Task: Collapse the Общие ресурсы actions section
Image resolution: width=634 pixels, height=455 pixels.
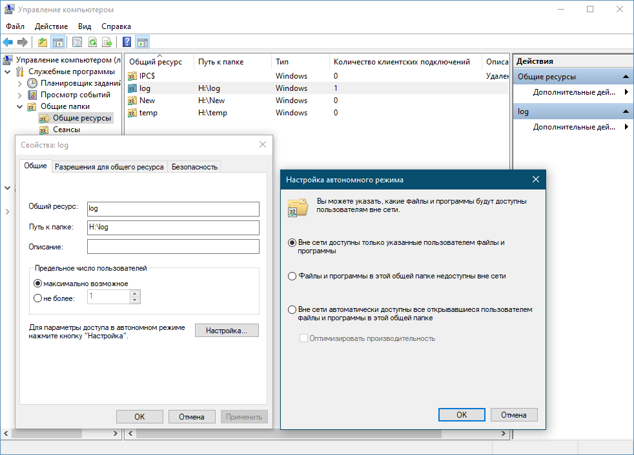Action: click(x=624, y=77)
